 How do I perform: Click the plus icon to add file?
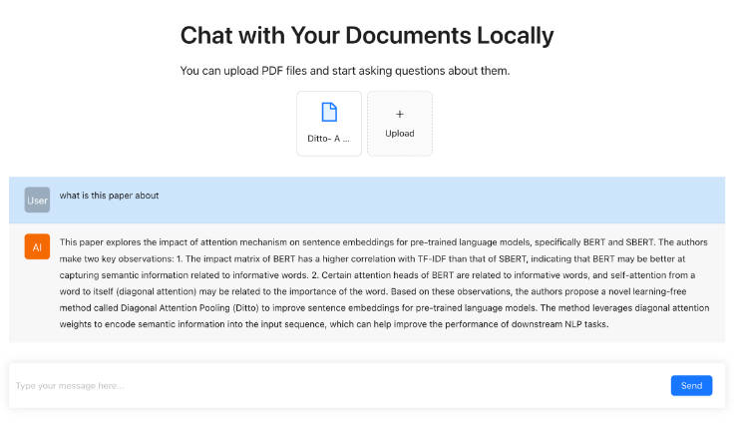tap(400, 114)
